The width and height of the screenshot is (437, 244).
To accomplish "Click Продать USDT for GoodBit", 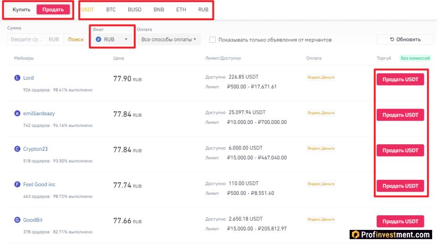I will (x=400, y=221).
